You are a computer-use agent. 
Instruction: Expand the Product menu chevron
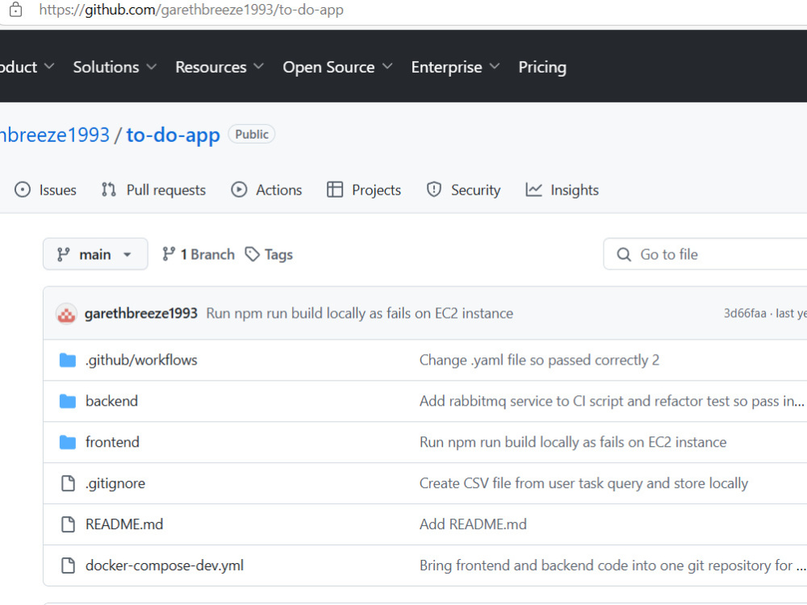[49, 66]
